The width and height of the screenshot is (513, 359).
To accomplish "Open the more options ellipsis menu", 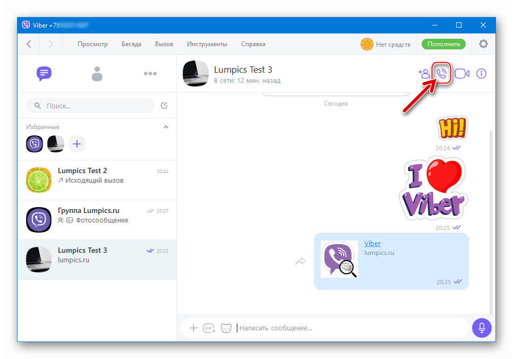I will (x=150, y=74).
